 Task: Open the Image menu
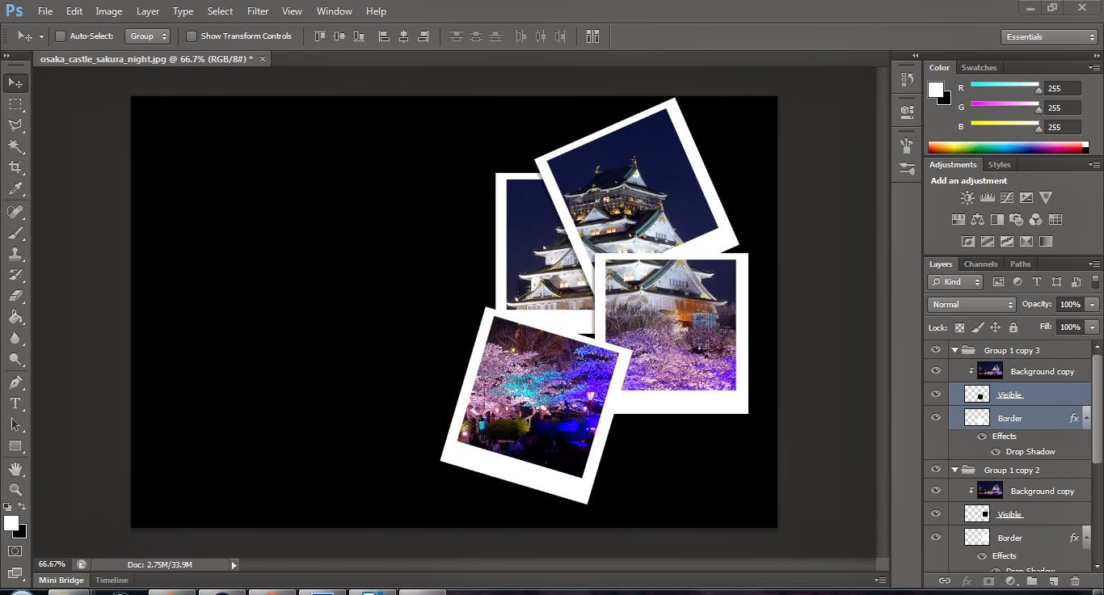coord(109,11)
